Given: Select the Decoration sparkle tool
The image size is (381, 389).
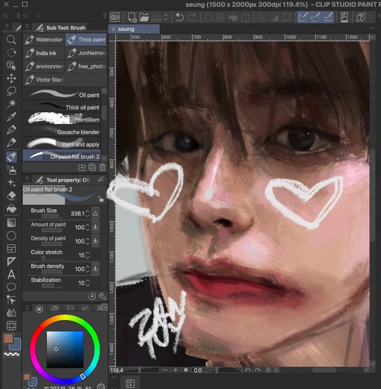Looking at the screenshot, I should [11, 183].
